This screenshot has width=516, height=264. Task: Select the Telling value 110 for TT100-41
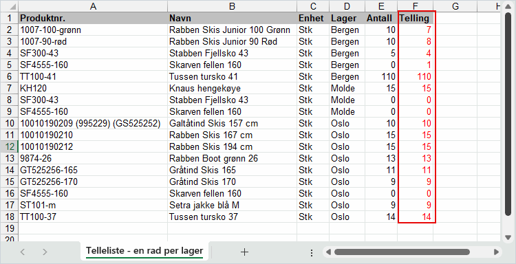pos(416,76)
